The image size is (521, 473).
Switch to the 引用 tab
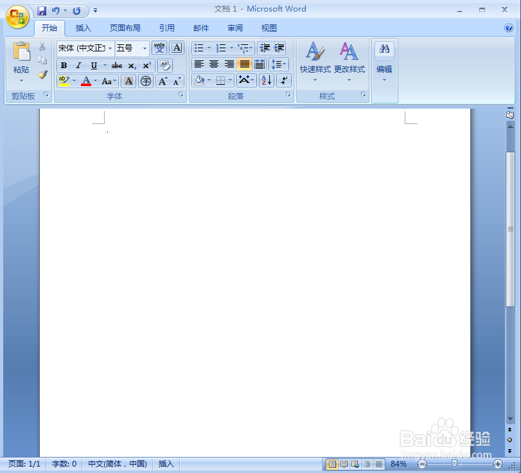(x=167, y=28)
